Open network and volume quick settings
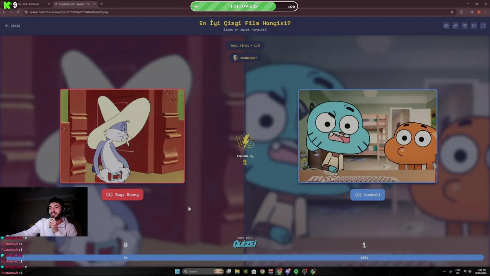The width and height of the screenshot is (490, 276). coord(467,271)
